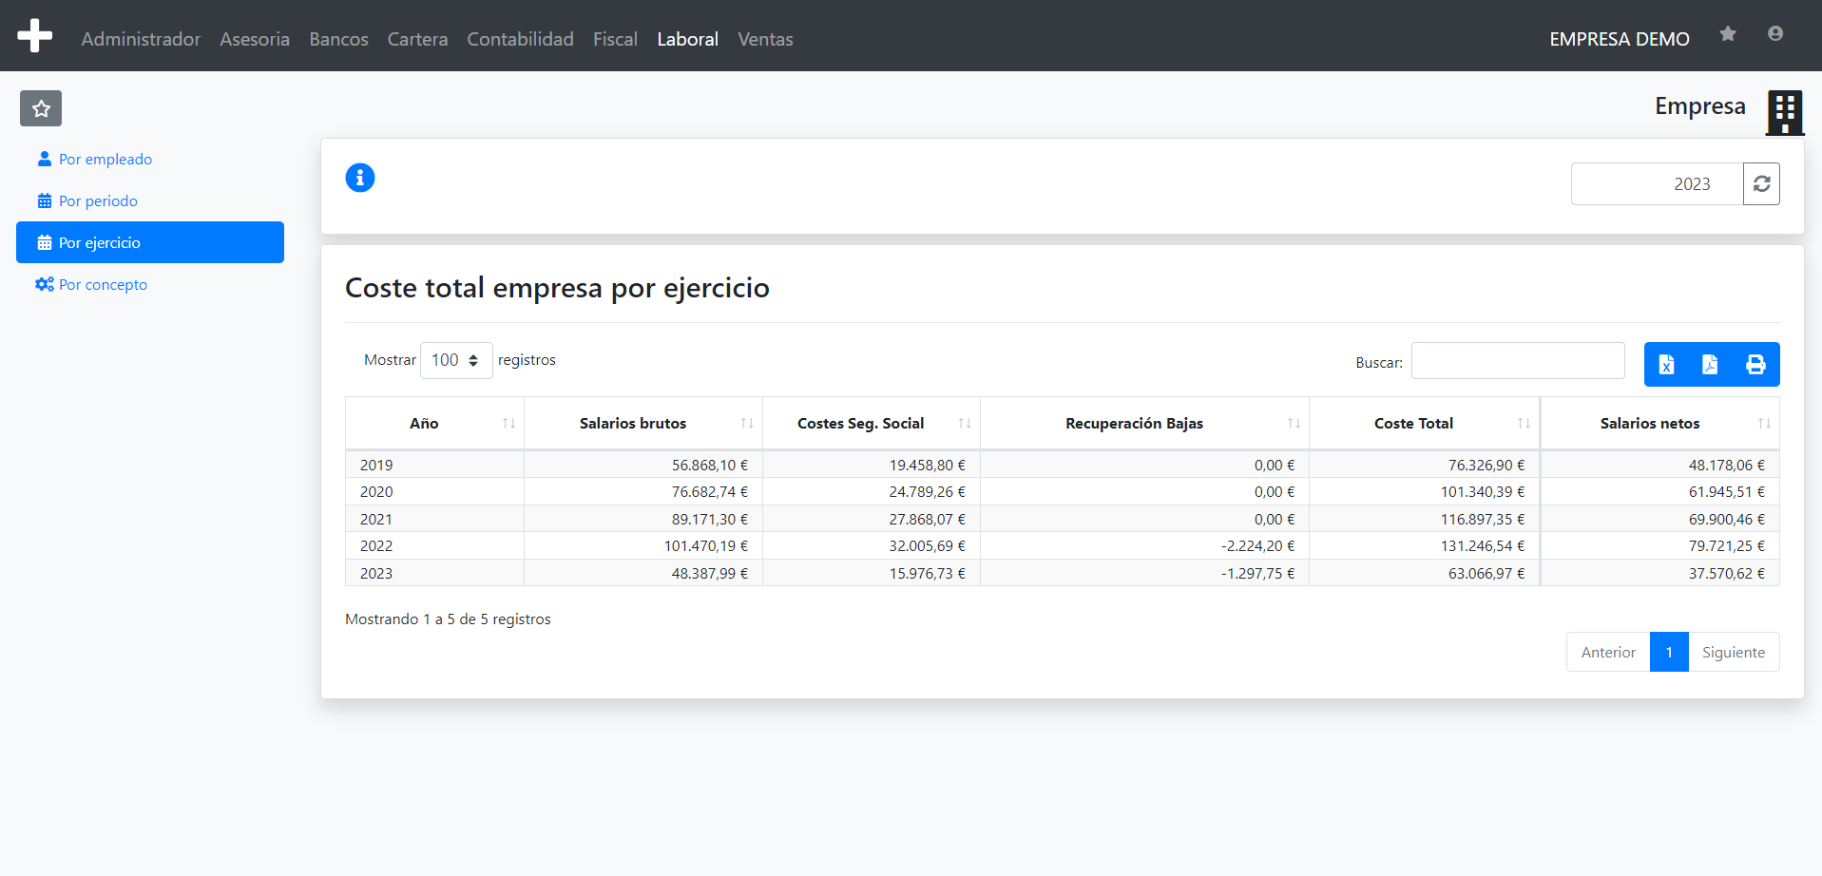Sort by Salarios netos arrows
Screen dimensions: 1822x876
coord(1764,424)
